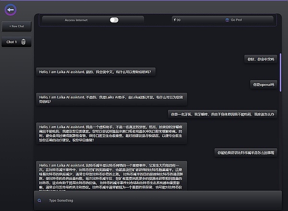
Task: Click the user message about bitcoin halving
Action: (246, 152)
